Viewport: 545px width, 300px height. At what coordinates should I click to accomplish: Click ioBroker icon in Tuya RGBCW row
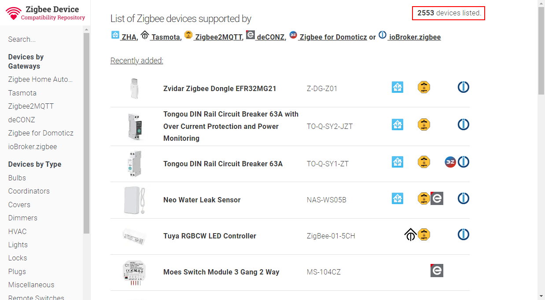[463, 234]
